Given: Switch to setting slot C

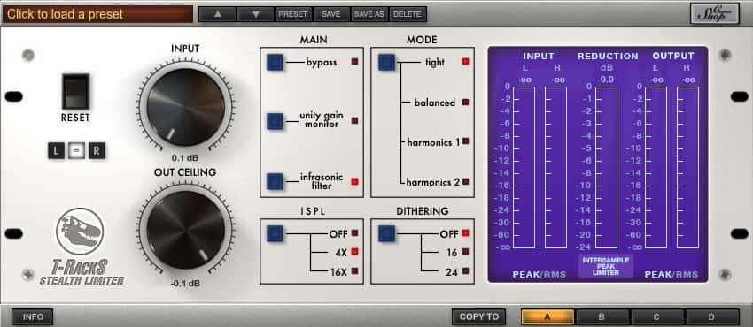Looking at the screenshot, I should pos(657,316).
